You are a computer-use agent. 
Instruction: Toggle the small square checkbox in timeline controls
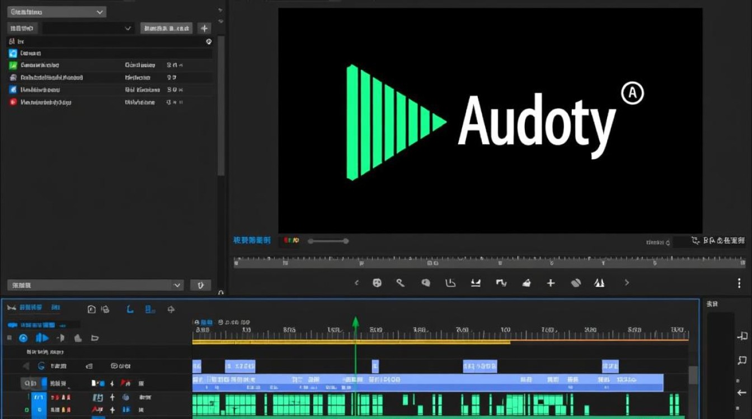click(x=9, y=338)
